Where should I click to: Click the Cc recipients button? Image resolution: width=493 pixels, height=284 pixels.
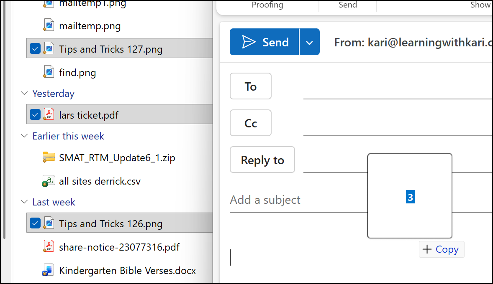(x=251, y=123)
